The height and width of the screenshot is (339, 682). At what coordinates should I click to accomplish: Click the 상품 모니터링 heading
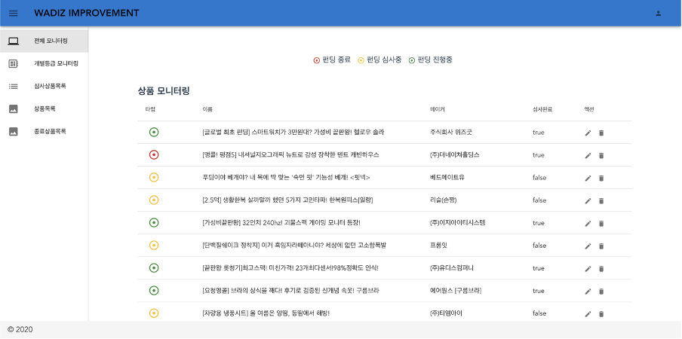click(164, 91)
